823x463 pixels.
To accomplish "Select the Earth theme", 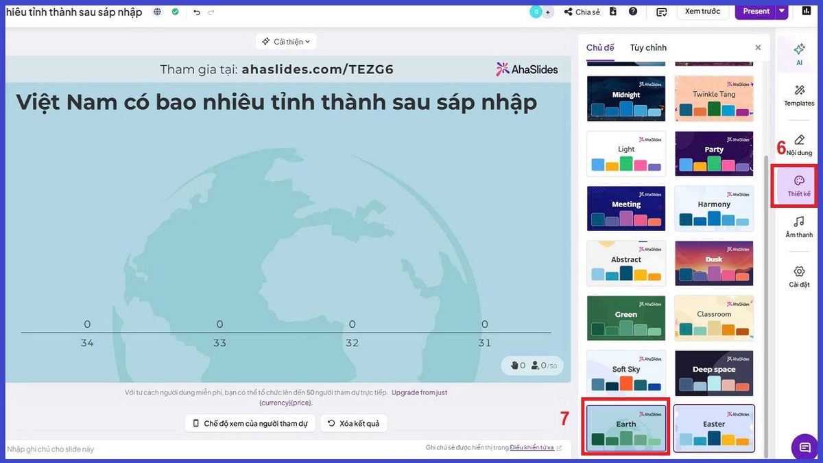I will 626,428.
